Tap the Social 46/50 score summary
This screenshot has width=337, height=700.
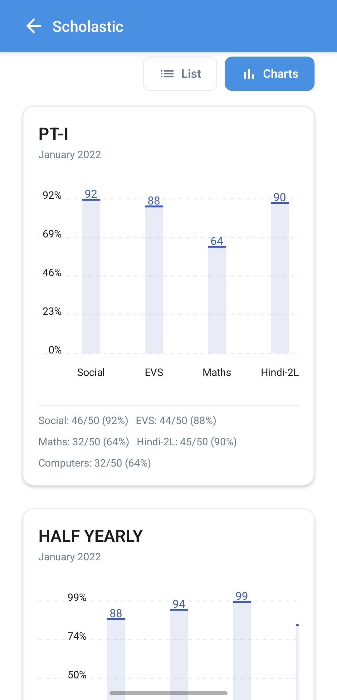(83, 421)
